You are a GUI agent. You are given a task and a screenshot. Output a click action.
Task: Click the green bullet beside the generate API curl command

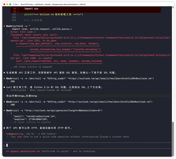click(4, 110)
